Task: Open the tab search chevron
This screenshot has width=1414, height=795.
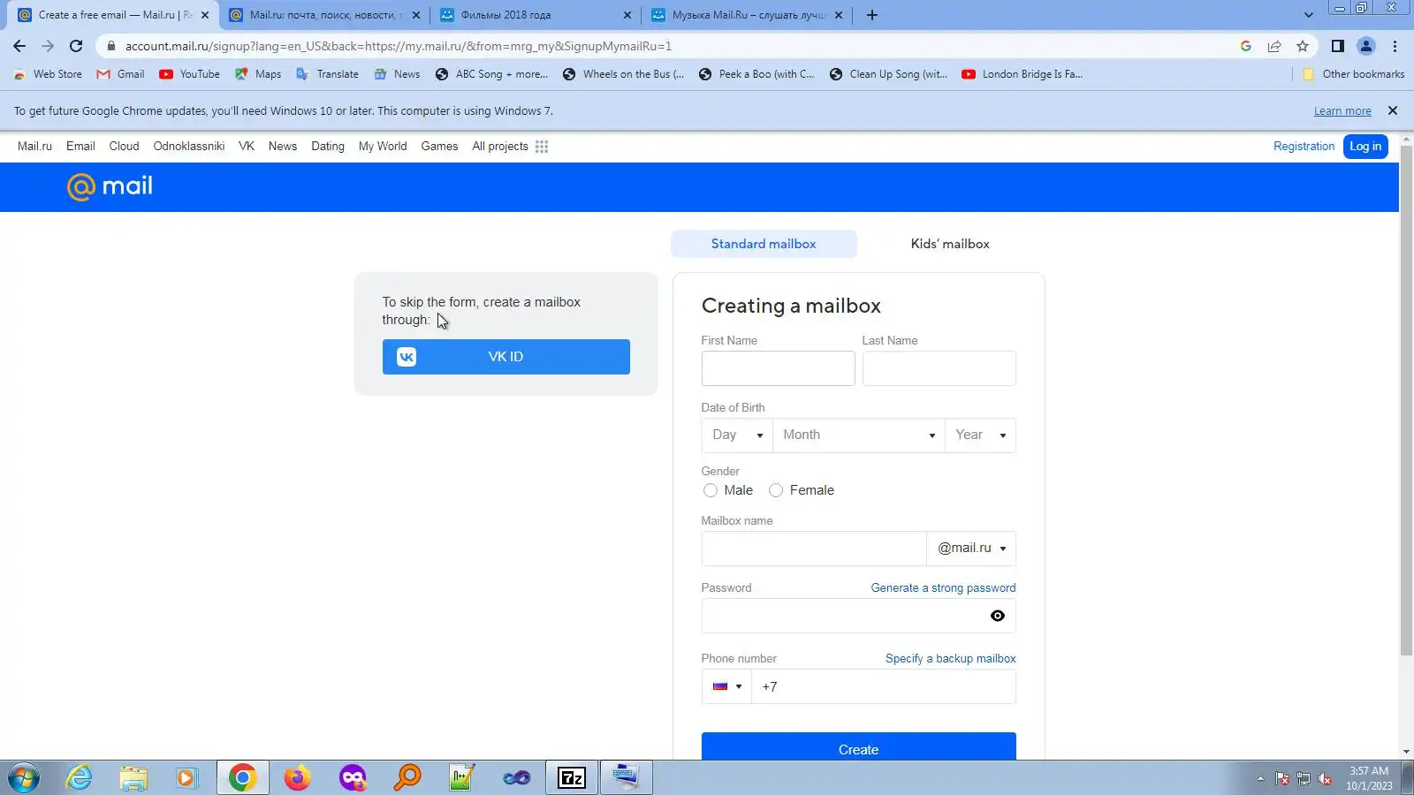Action: tap(1309, 15)
